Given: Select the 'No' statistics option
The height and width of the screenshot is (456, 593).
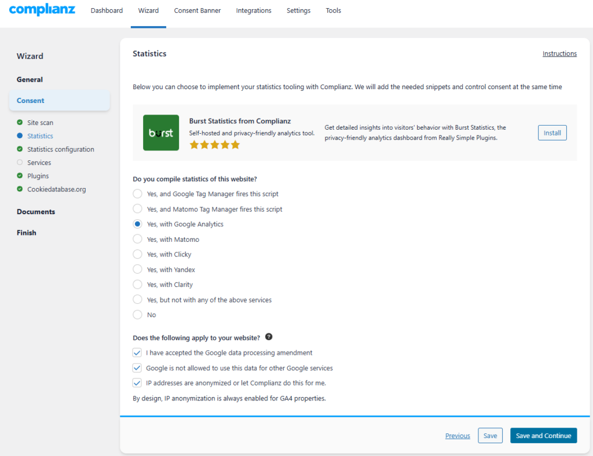Looking at the screenshot, I should 137,315.
